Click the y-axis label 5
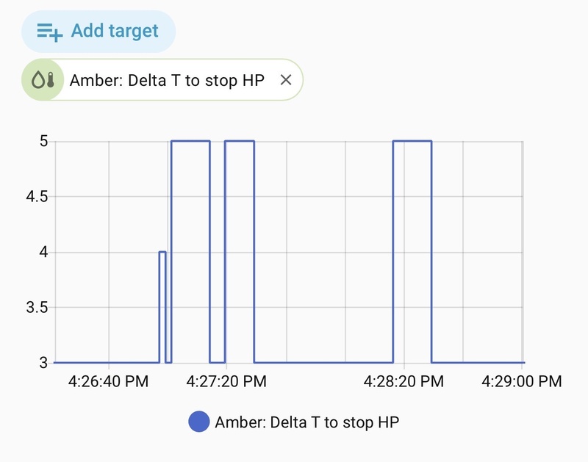Screen dimensions: 588x462 click(43, 141)
